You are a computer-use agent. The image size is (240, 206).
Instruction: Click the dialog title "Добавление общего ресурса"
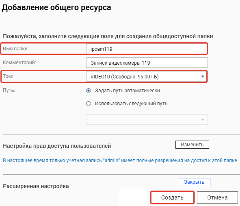[56, 8]
